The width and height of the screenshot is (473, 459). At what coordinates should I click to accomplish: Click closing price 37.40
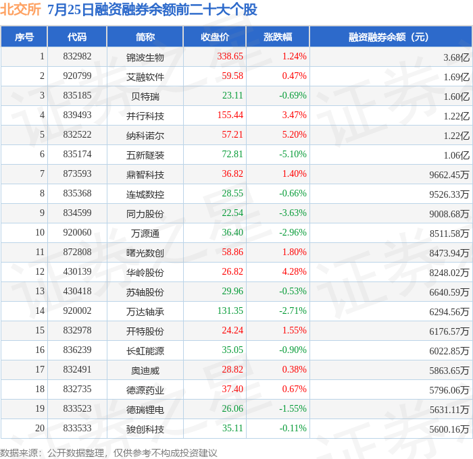point(232,389)
